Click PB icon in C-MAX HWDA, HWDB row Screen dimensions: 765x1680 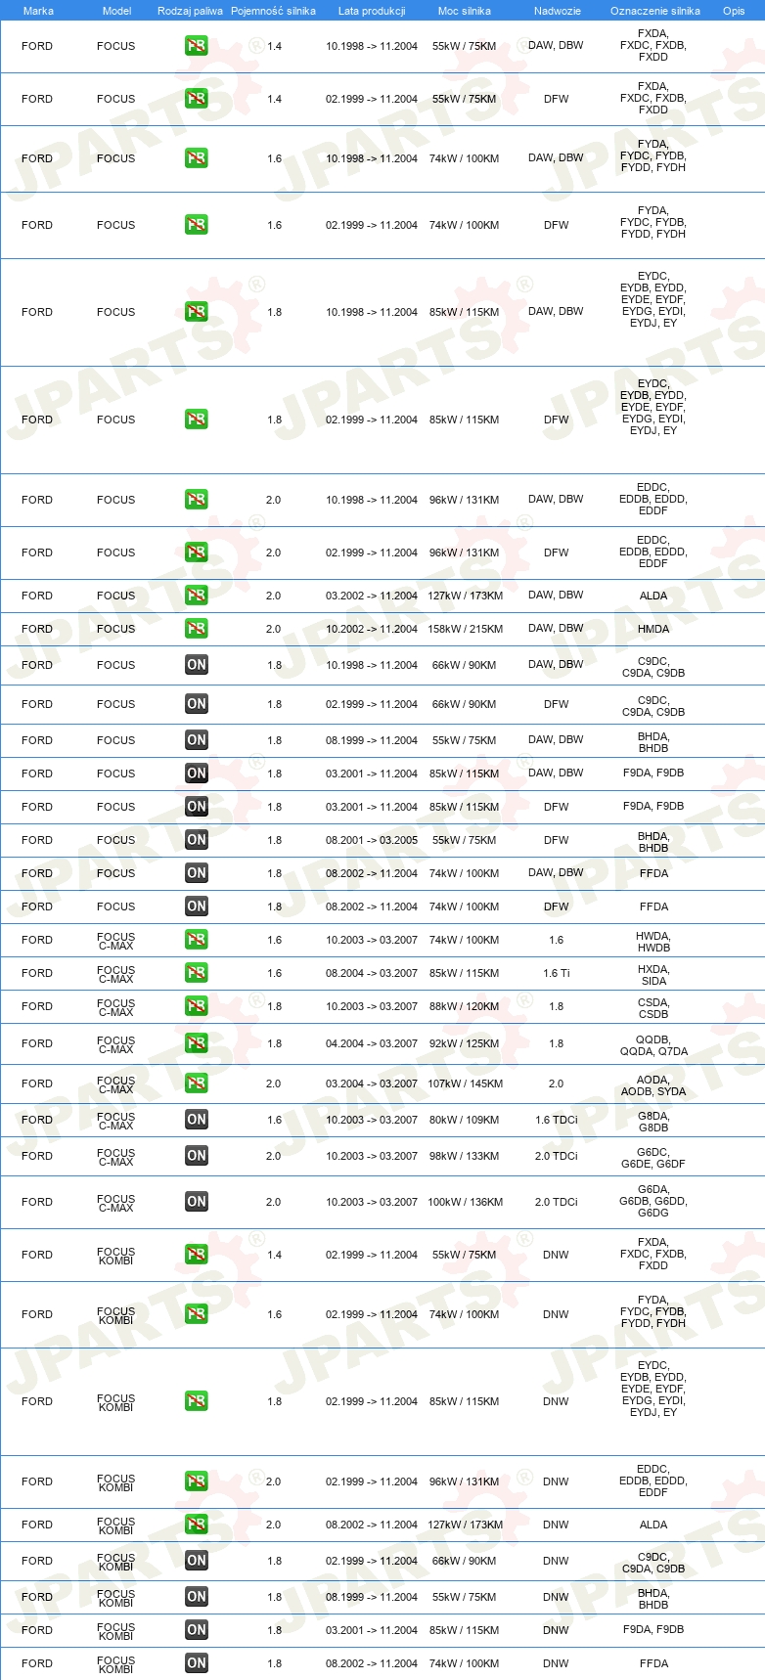coord(197,940)
